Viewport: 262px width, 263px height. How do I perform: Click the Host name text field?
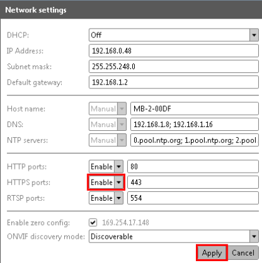pyautogui.click(x=195, y=108)
